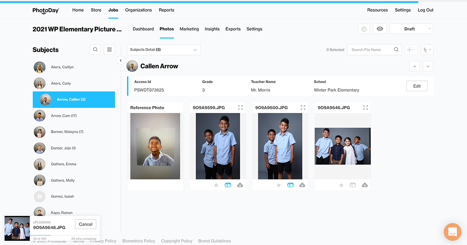Open the Home menu
Screen dimensions: 467x245
click(78, 10)
